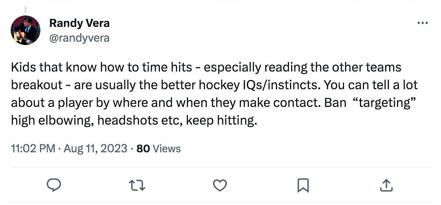Open the three-dot more options menu
The height and width of the screenshot is (205, 441).
tap(422, 23)
